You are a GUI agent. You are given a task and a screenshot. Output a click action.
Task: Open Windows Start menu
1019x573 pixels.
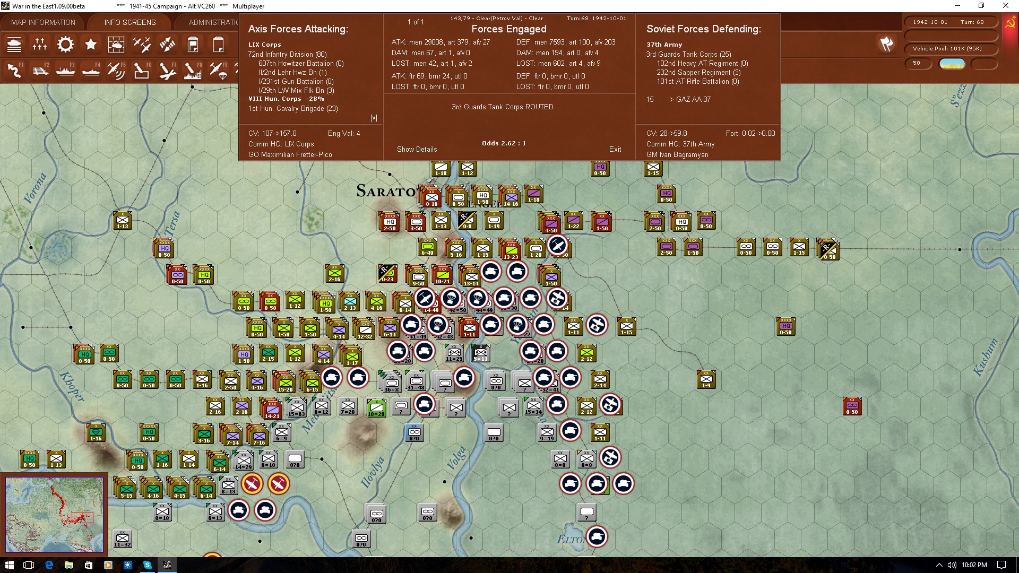coord(9,565)
